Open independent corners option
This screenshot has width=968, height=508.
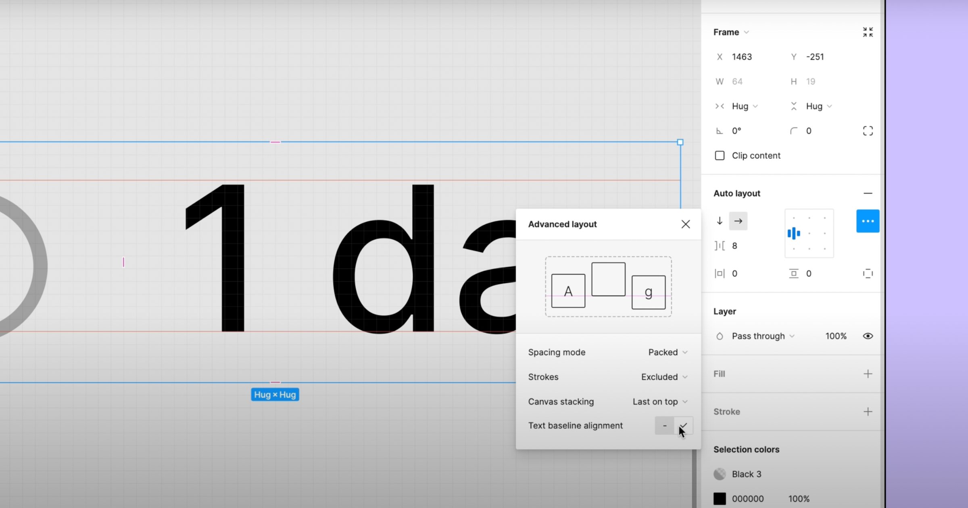[x=868, y=131]
